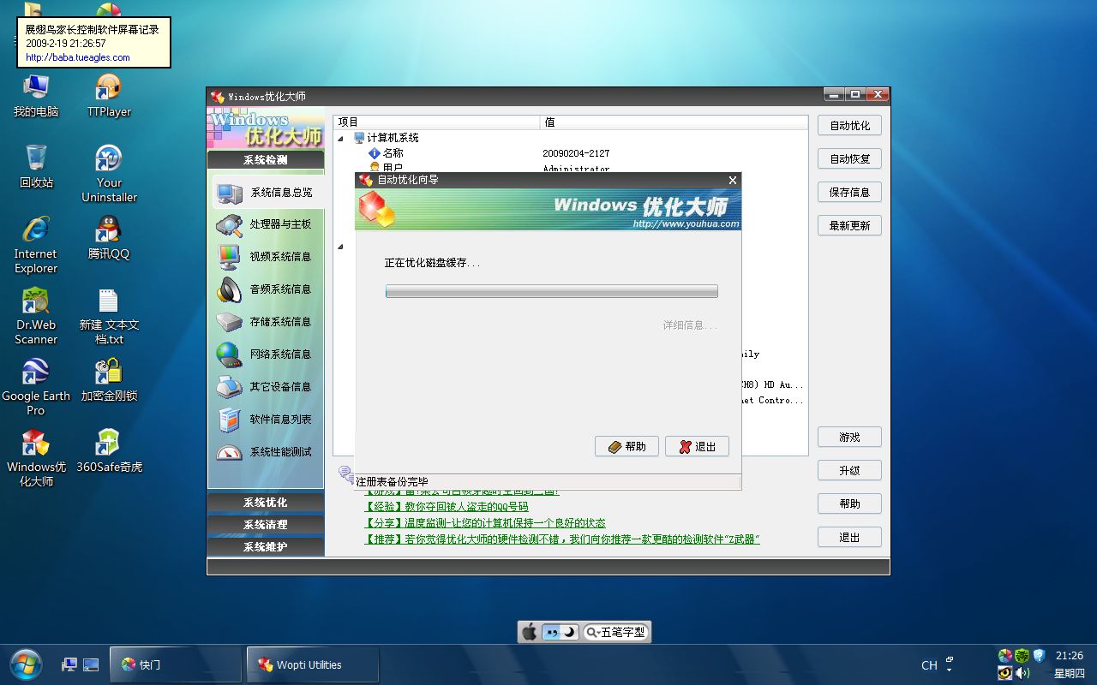Click the 项目 column header

437,122
